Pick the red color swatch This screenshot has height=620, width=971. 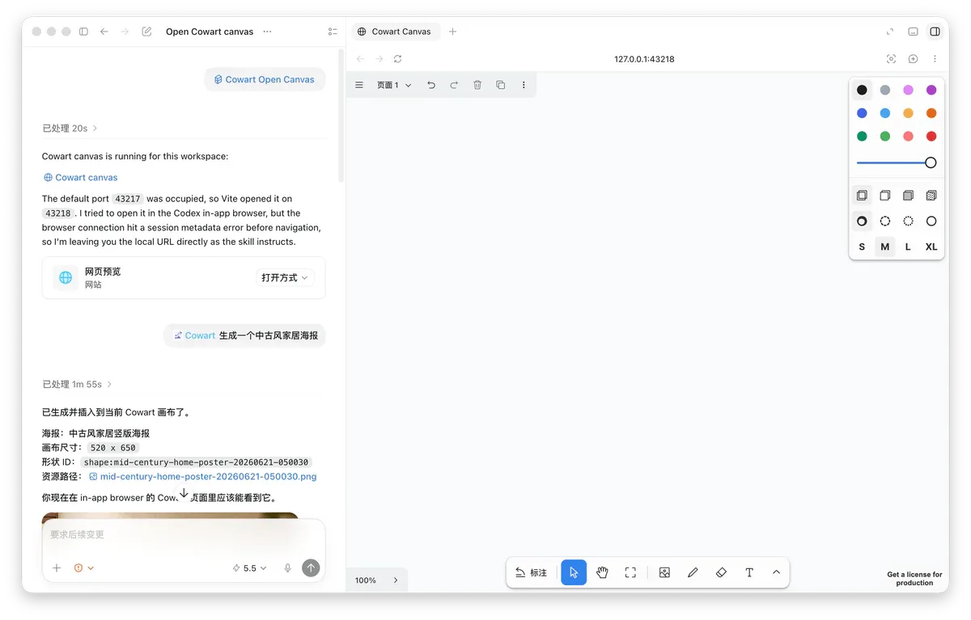931,137
